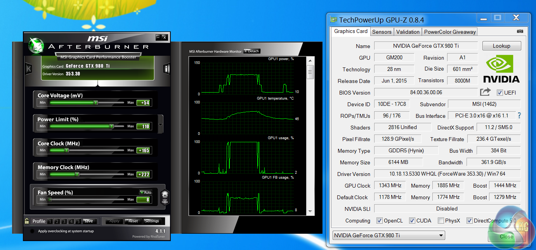This screenshot has width=536, height=250.
Task: Select profile slot 1 in Afterburner
Action: (50, 221)
